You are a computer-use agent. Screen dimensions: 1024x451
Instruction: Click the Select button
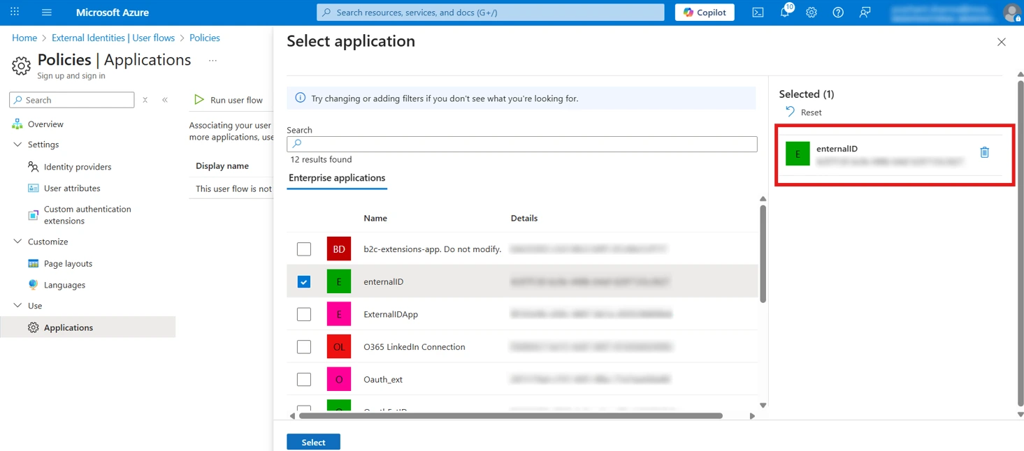tap(312, 441)
